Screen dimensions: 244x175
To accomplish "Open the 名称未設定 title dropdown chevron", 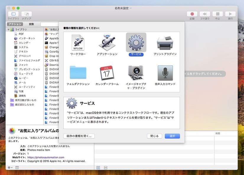I will (x=131, y=8).
